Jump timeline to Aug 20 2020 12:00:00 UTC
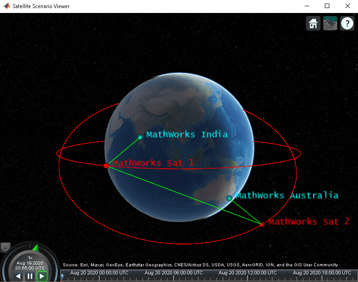 (x=248, y=273)
